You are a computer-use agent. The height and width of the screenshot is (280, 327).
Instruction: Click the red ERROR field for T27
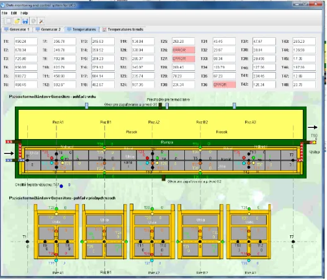(x=184, y=58)
